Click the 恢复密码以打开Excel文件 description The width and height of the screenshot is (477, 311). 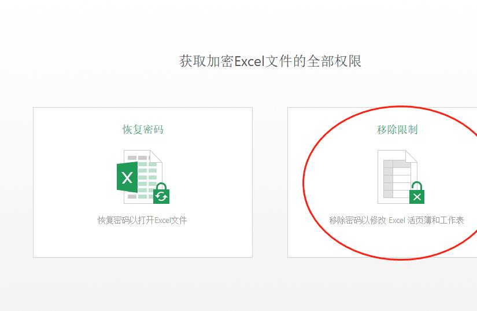pyautogui.click(x=142, y=220)
